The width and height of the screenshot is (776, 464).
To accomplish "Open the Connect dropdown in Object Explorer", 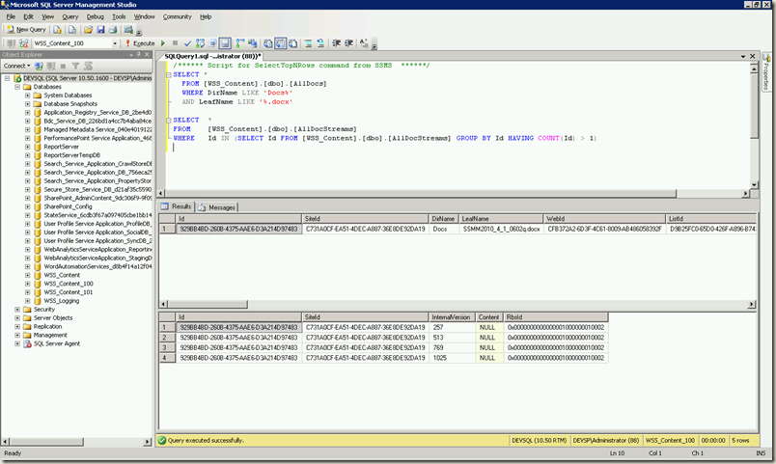I will pos(16,66).
